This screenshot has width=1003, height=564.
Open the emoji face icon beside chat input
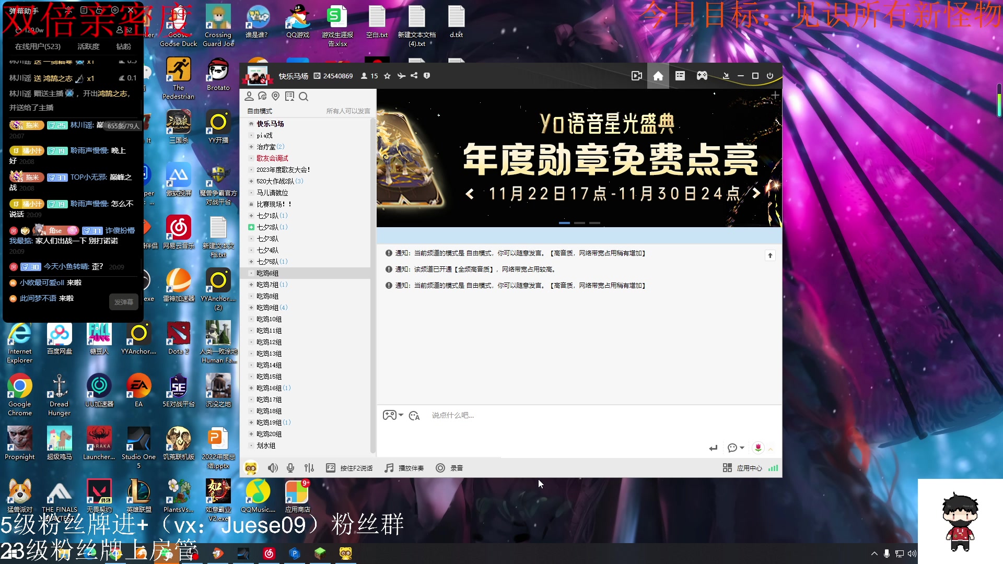414,416
